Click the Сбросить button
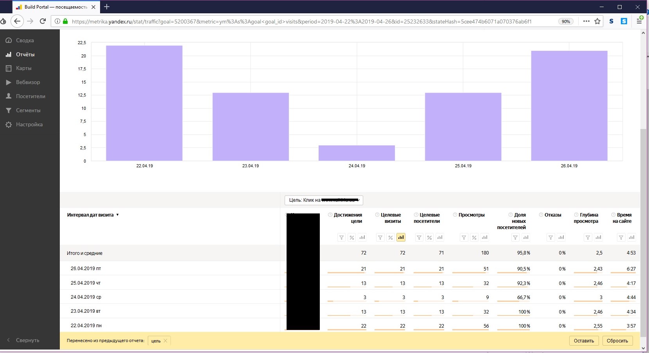 (x=617, y=340)
